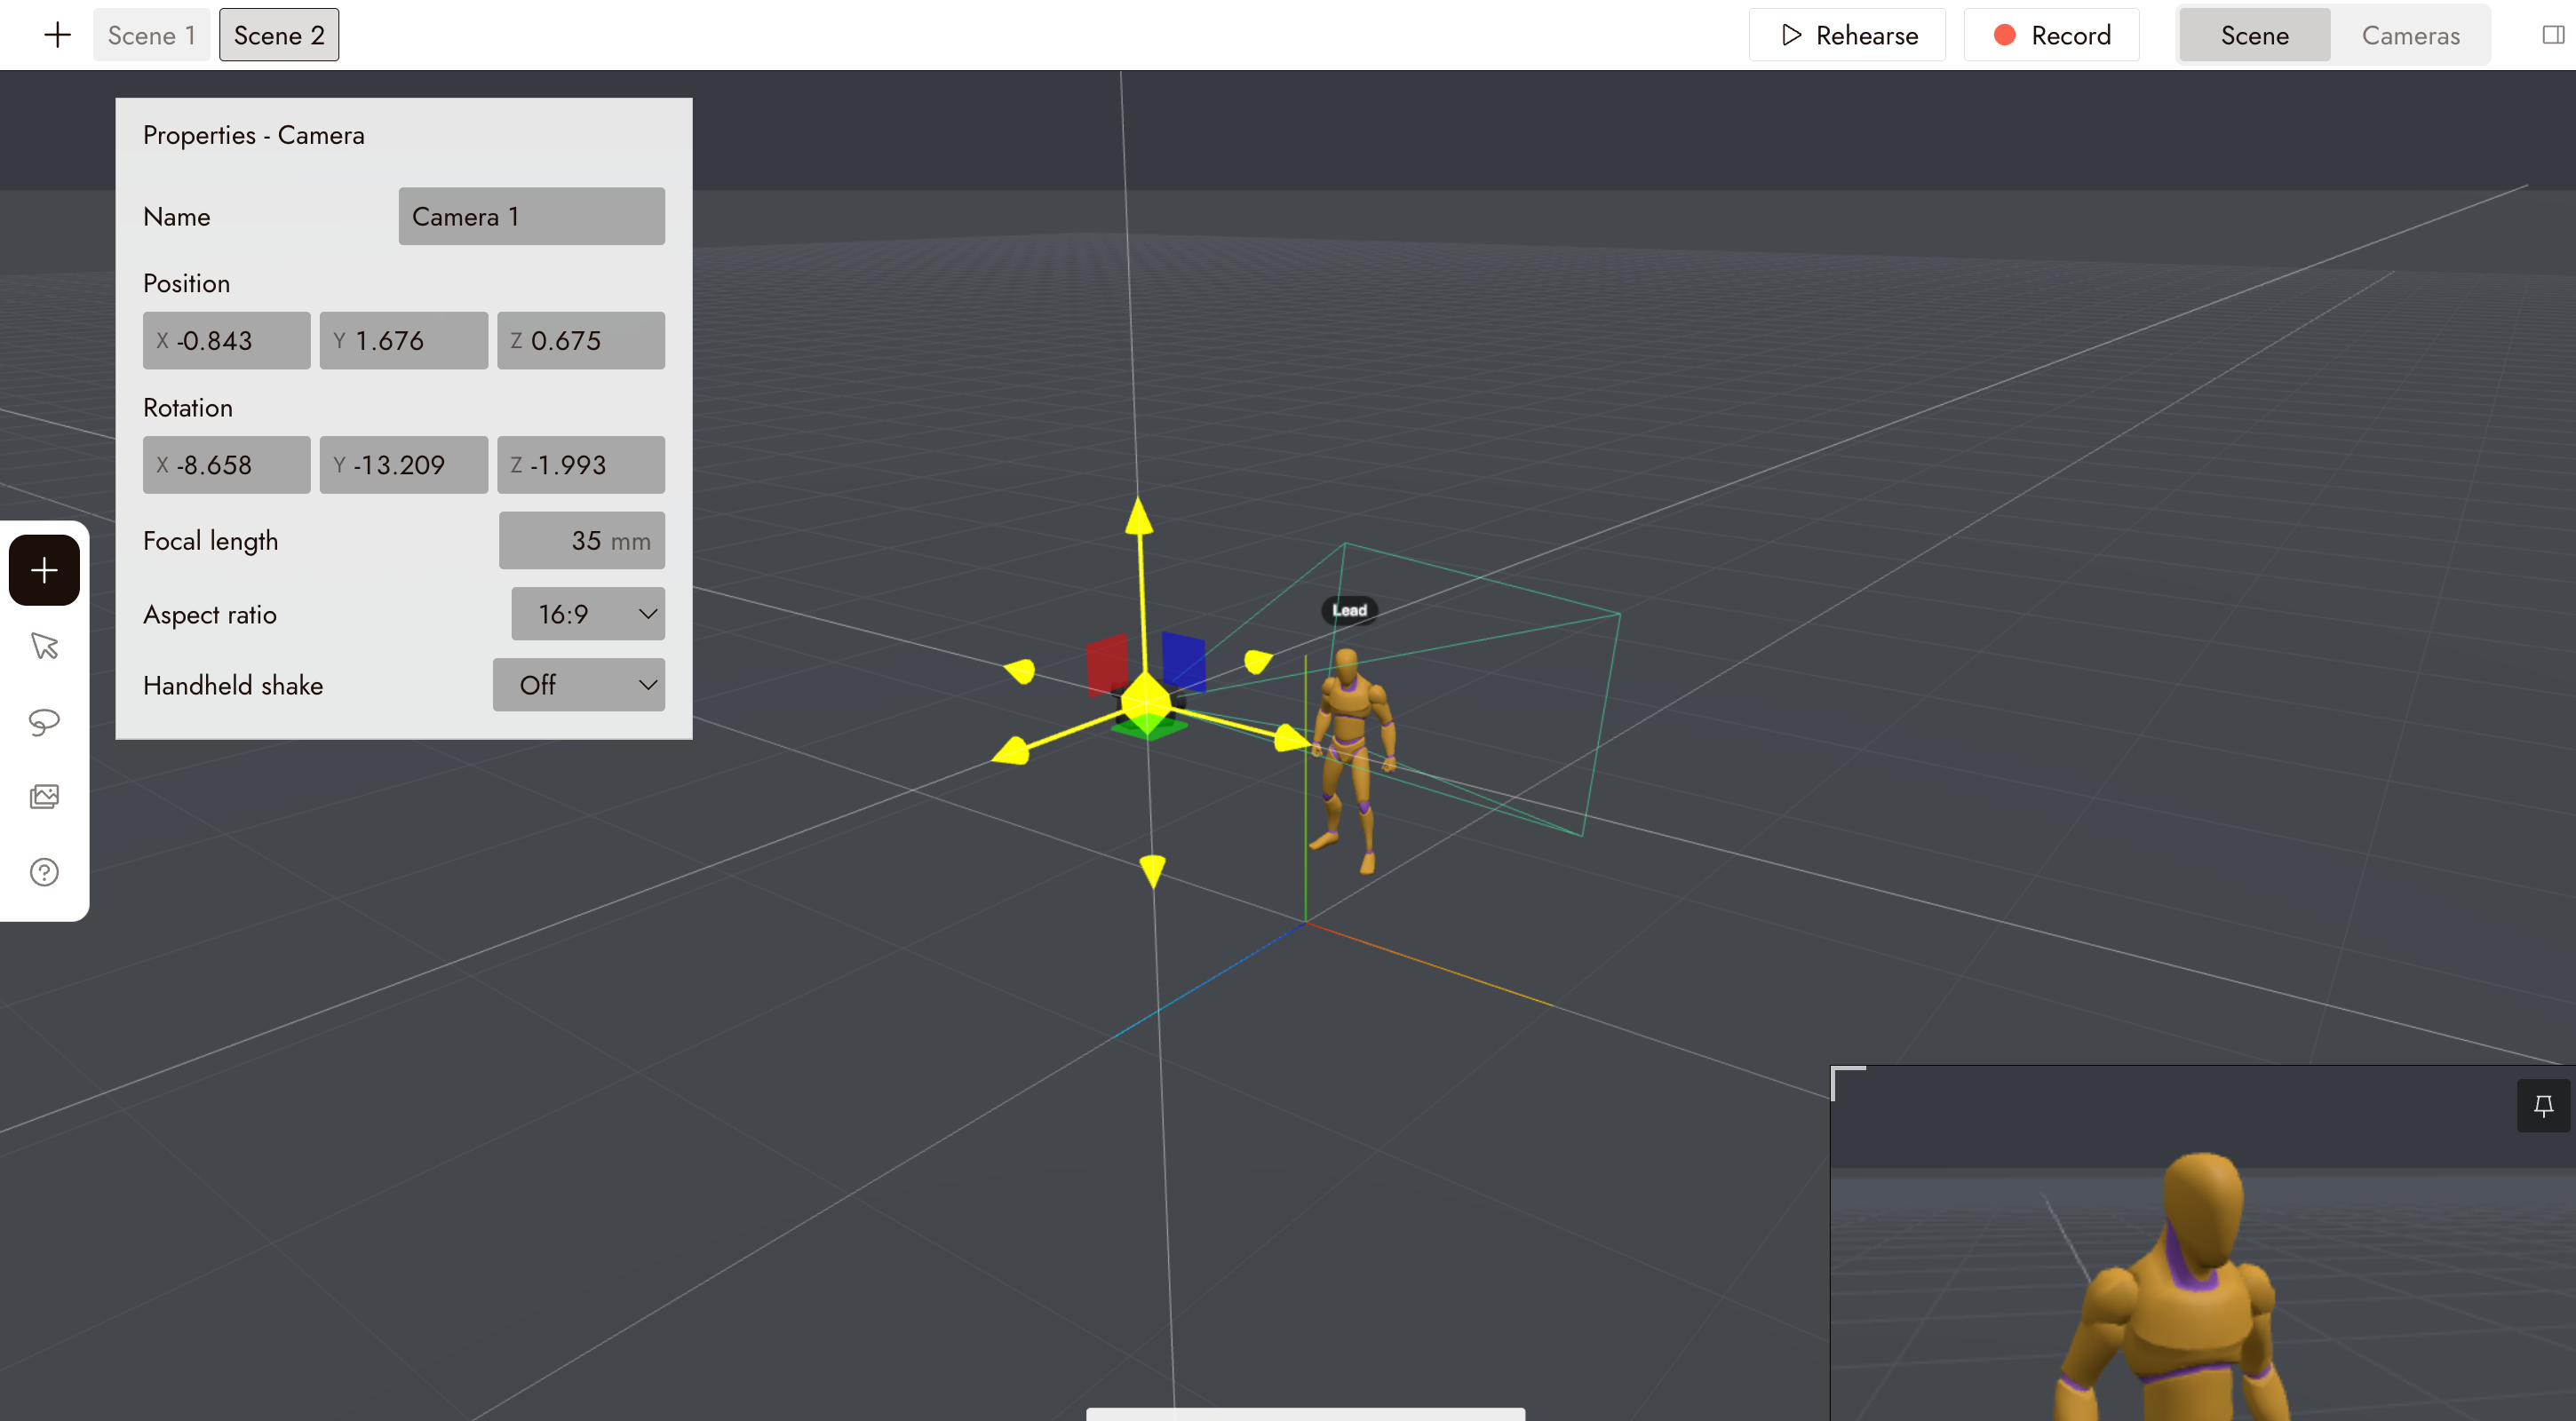The height and width of the screenshot is (1421, 2576).
Task: Add a new scene with plus icon
Action: (x=58, y=35)
